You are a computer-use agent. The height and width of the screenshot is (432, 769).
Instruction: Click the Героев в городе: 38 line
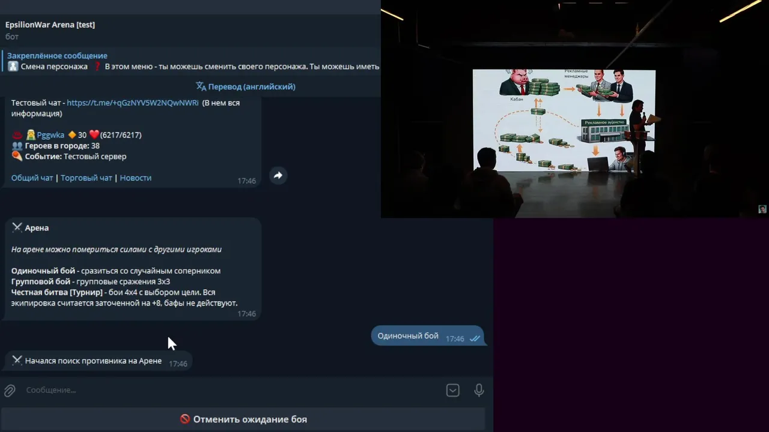[x=56, y=146]
